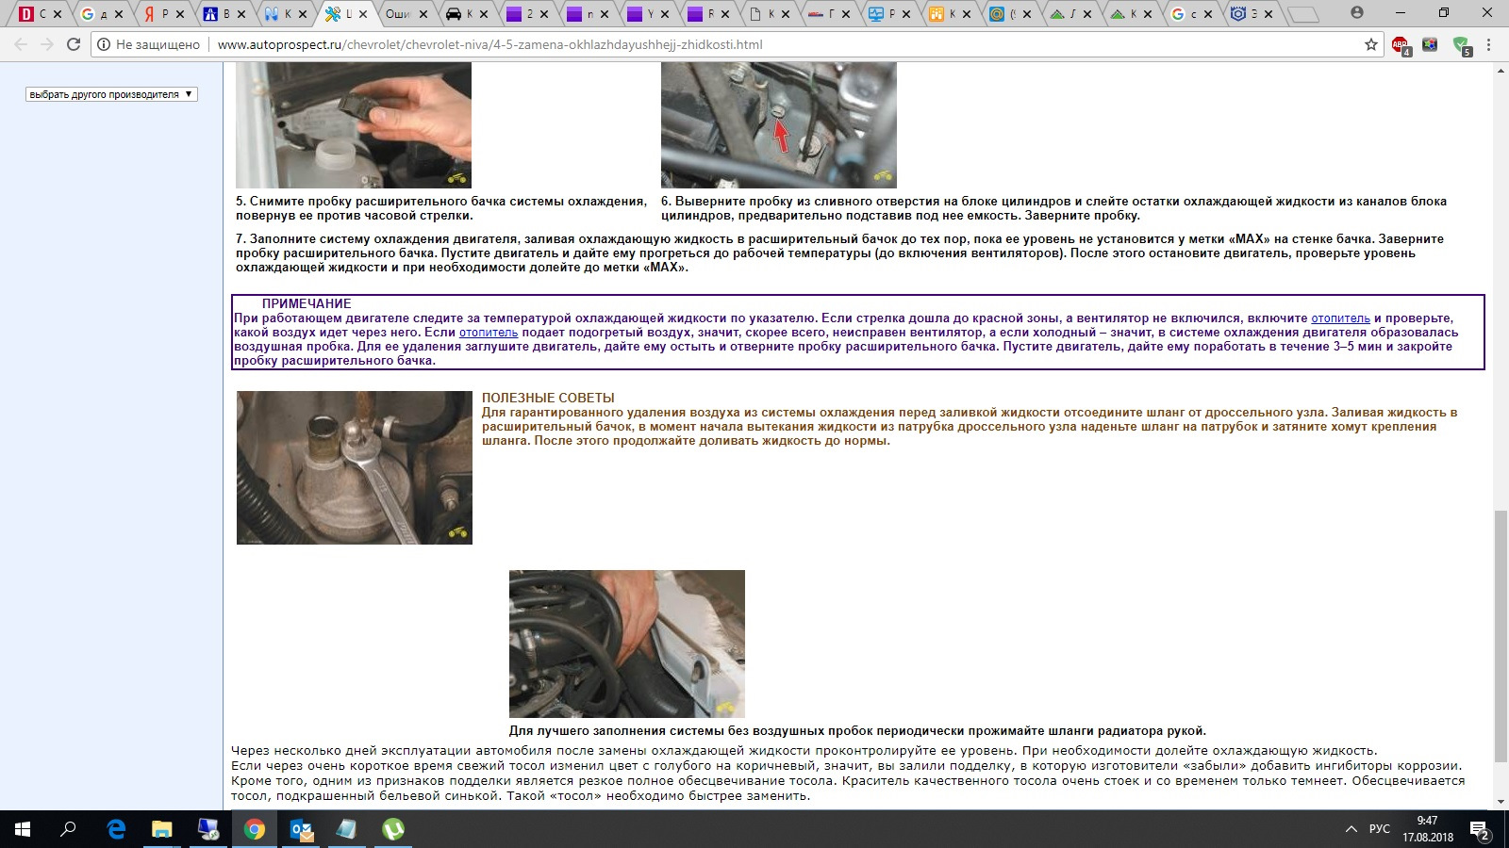Click the throttle hose wrench photo
Image resolution: width=1509 pixels, height=848 pixels.
[x=354, y=467]
